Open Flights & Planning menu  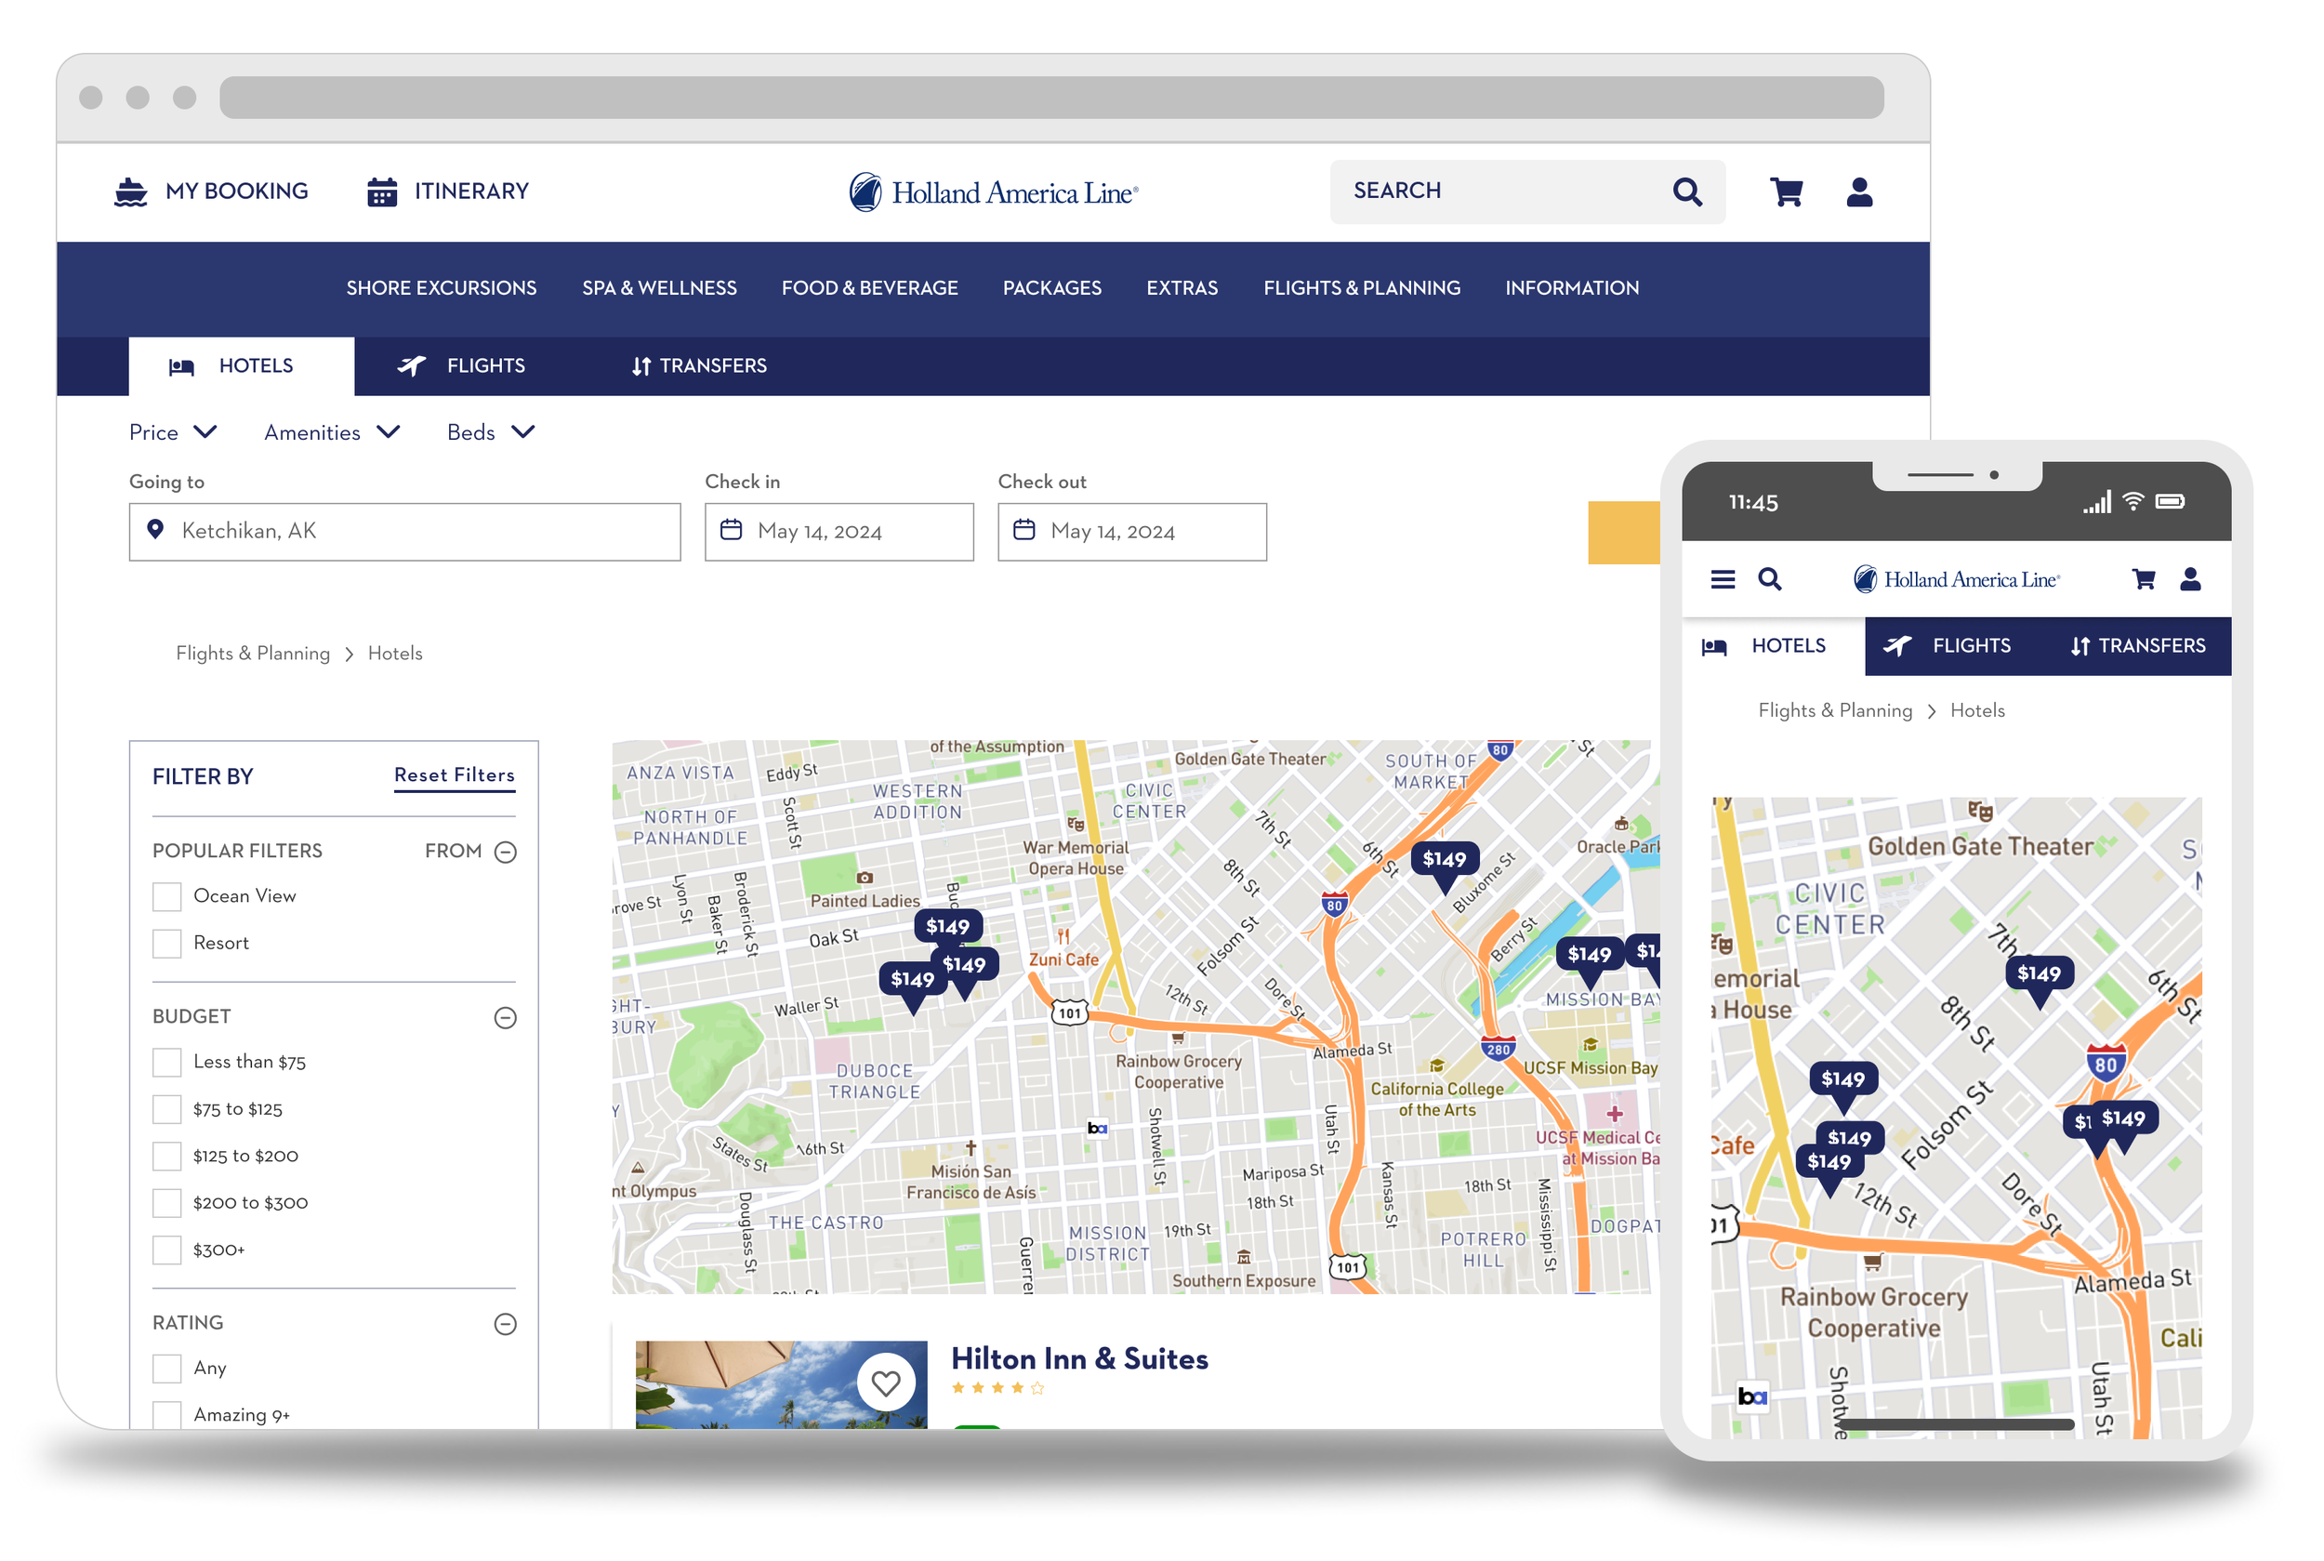point(1362,287)
